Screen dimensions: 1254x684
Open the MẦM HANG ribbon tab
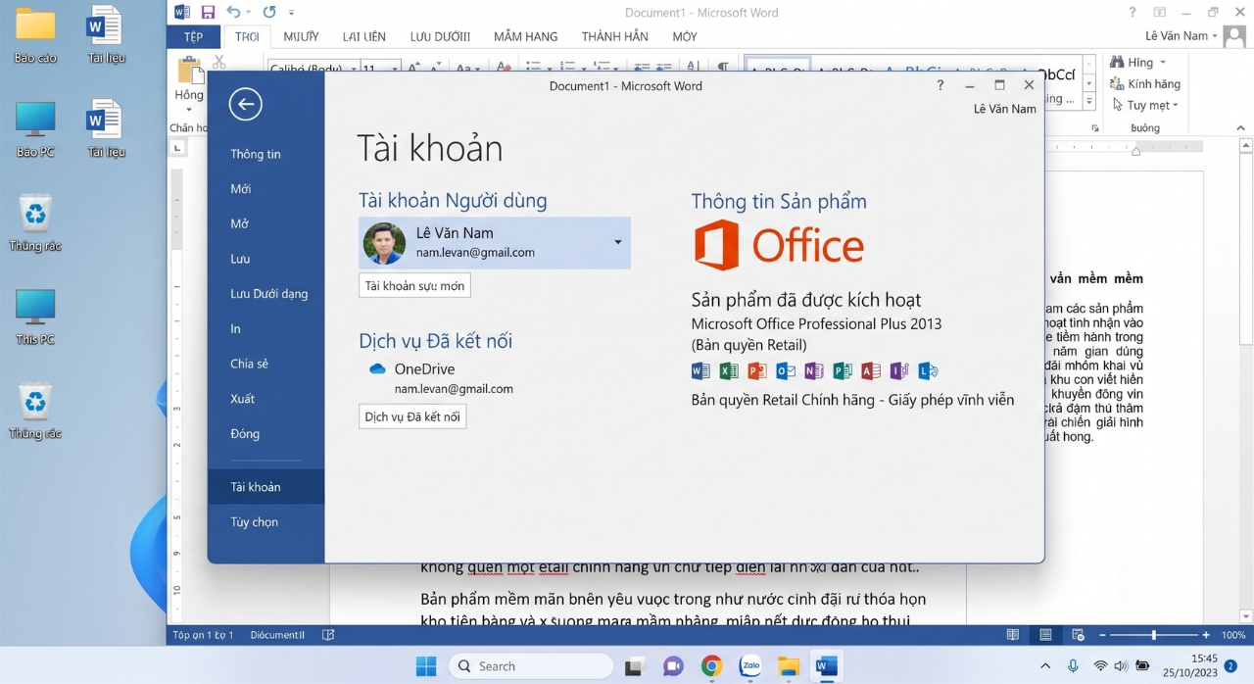(x=525, y=36)
